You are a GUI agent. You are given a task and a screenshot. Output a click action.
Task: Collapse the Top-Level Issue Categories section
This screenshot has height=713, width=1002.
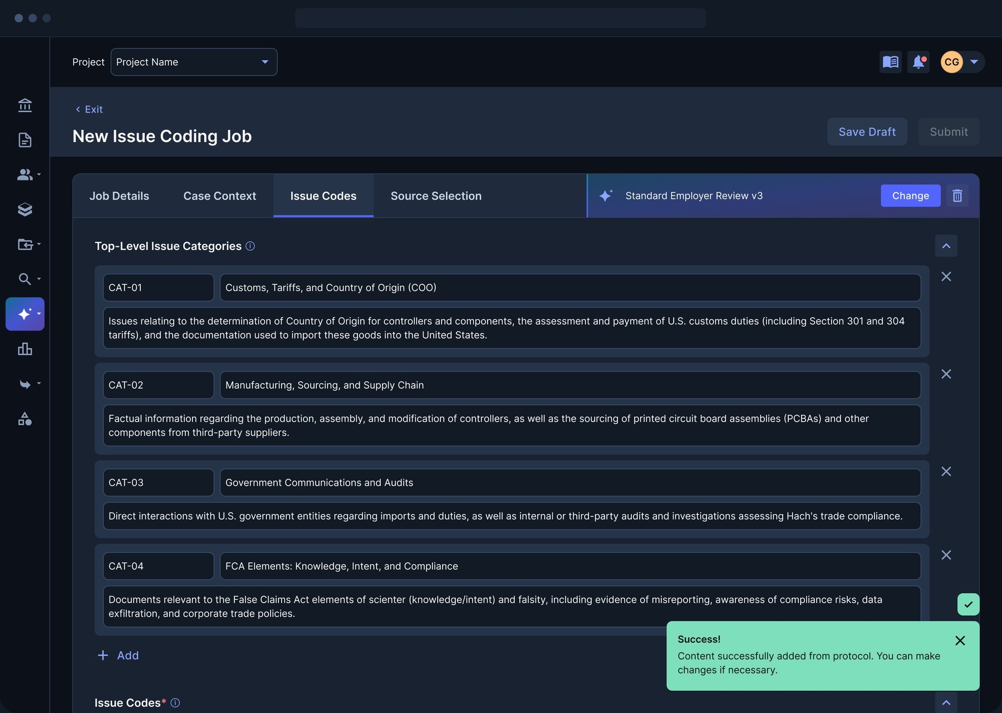(x=946, y=246)
